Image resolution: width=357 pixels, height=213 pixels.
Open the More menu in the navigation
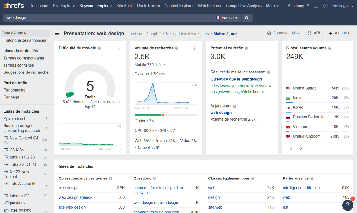272,6
